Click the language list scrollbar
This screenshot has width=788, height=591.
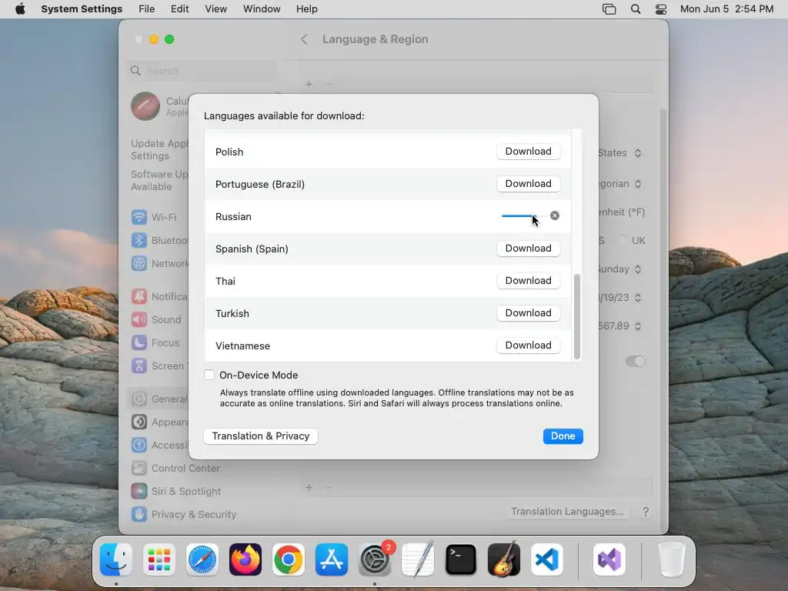pos(577,316)
